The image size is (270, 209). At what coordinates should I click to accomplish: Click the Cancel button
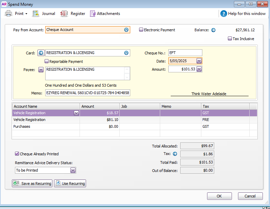(x=250, y=196)
